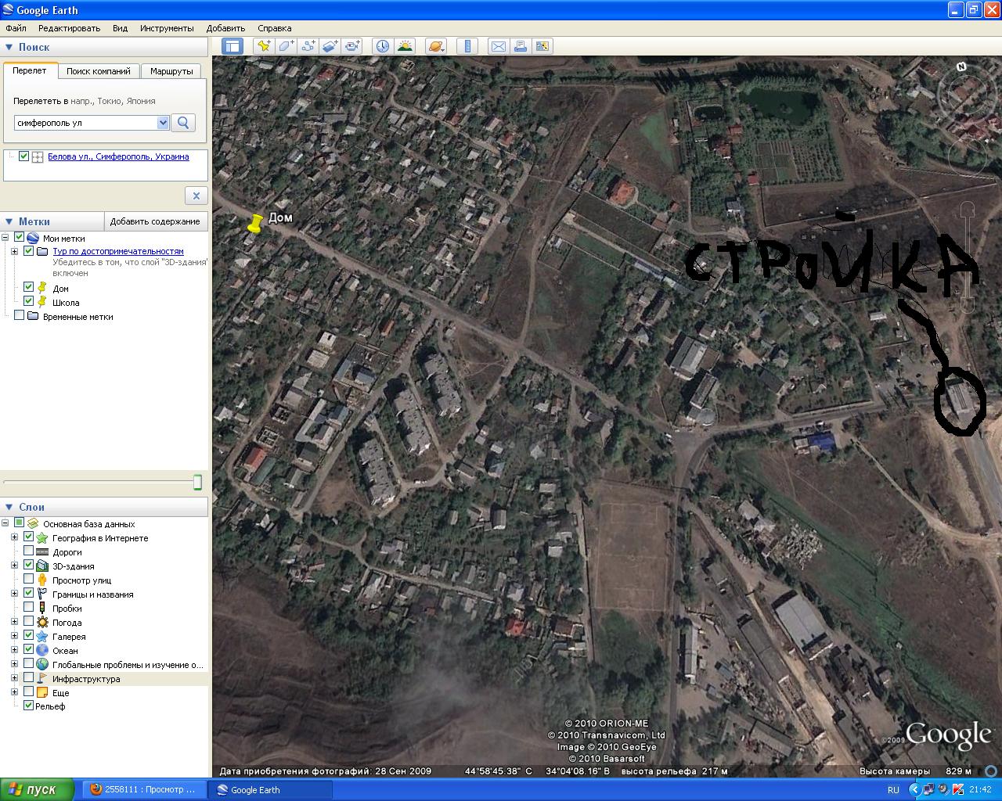Clear search results with the X button

(x=196, y=196)
